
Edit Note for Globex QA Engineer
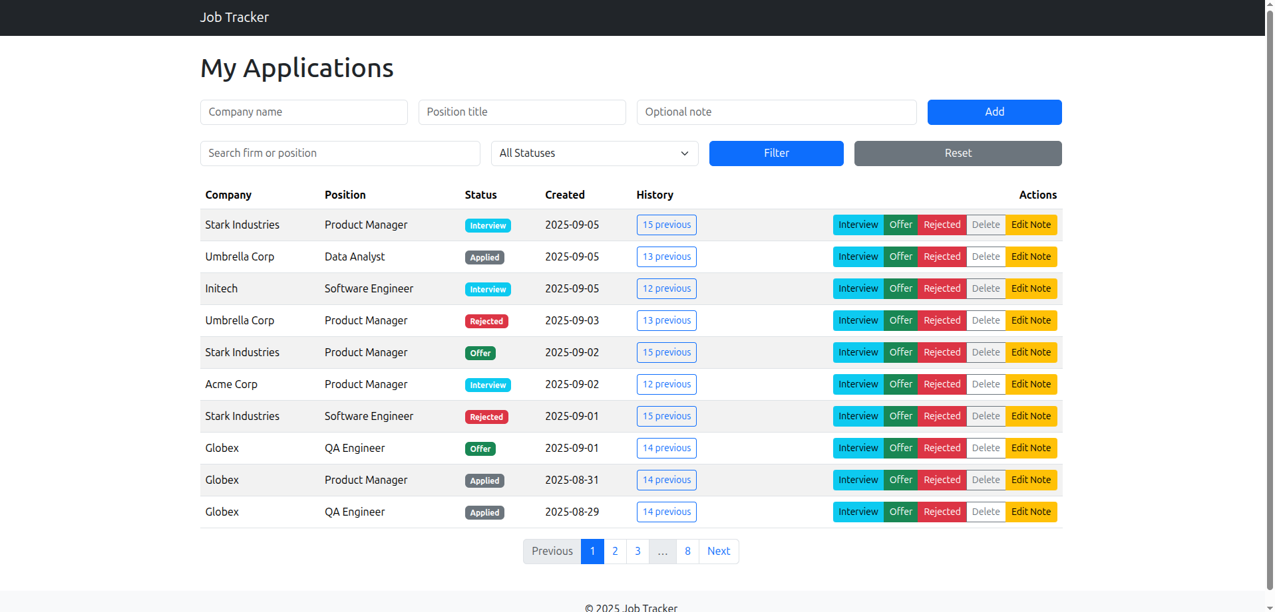1031,448
